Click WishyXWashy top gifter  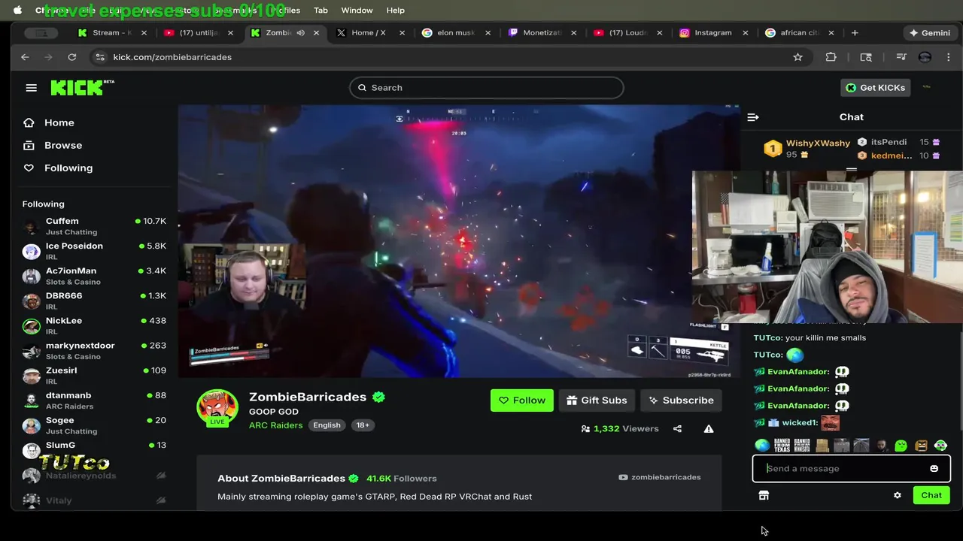tap(807, 149)
